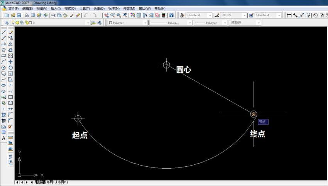Click the Help question mark icon
Viewport: 328px width, 186px height.
point(172,15)
